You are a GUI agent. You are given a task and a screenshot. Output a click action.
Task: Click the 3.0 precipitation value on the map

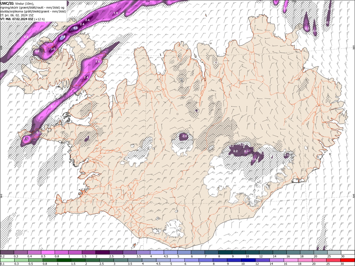point(53,49)
